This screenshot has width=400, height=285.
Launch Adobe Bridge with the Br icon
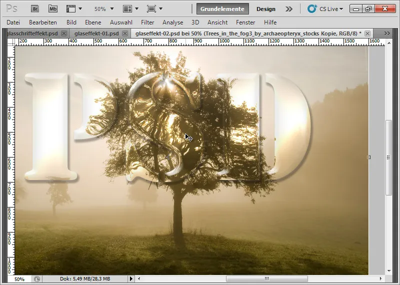tap(34, 9)
